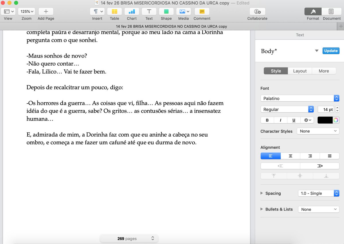Click the line '-Maus sonhos de novo?'
344x244 pixels.
point(56,56)
